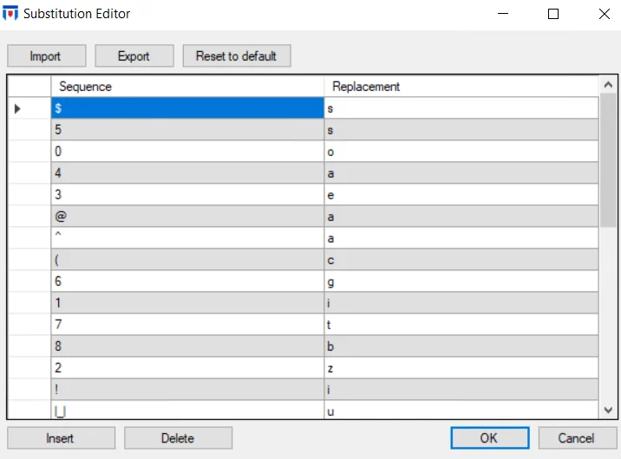Viewport: 621px width, 459px height.
Task: Click replacement 'g' for sequence 6
Action: click(461, 281)
